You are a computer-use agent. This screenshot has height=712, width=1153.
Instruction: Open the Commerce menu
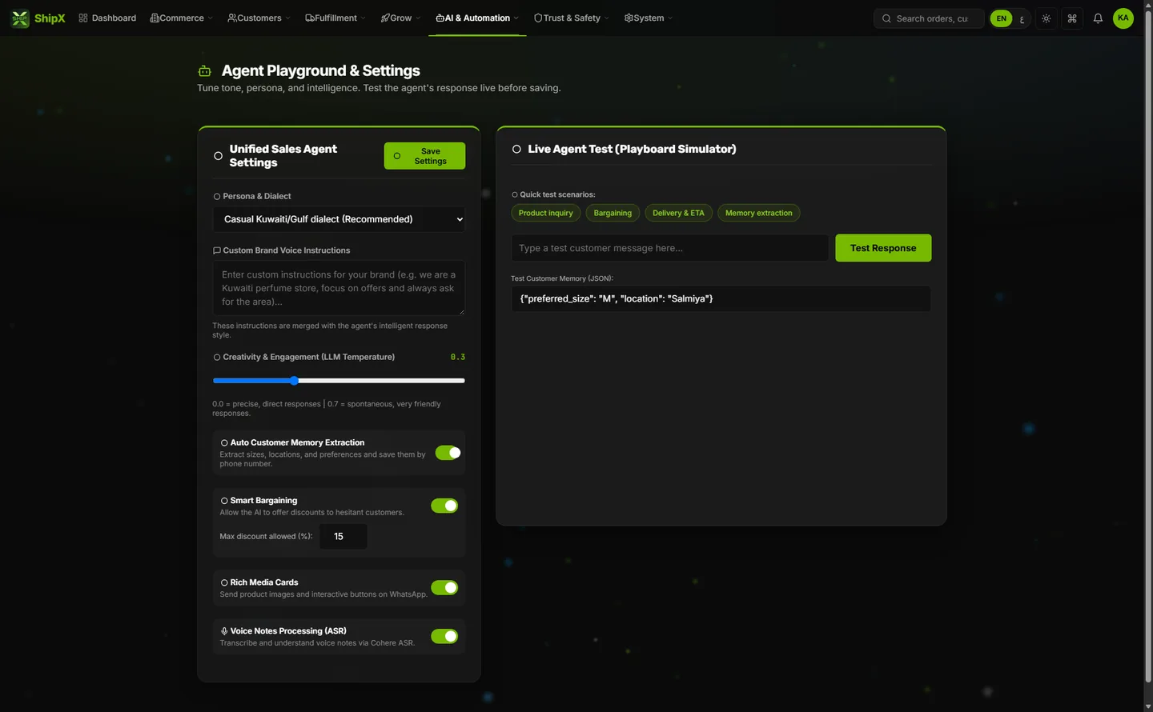tap(182, 18)
